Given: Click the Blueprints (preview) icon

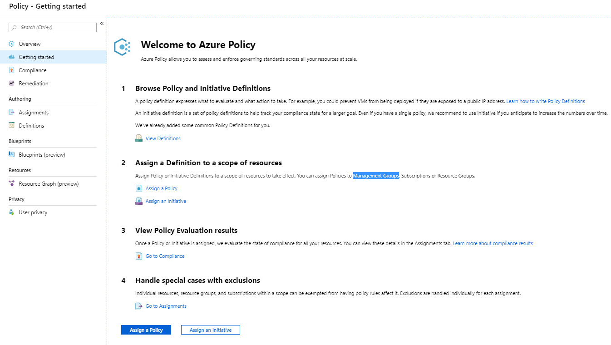Looking at the screenshot, I should click(12, 155).
